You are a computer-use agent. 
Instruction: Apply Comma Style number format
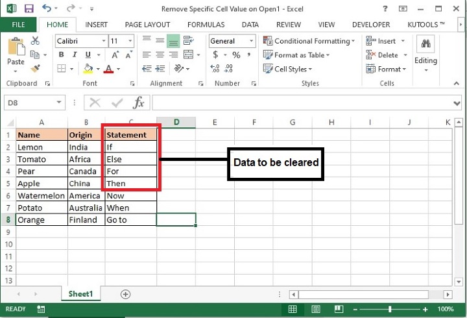[x=248, y=55]
